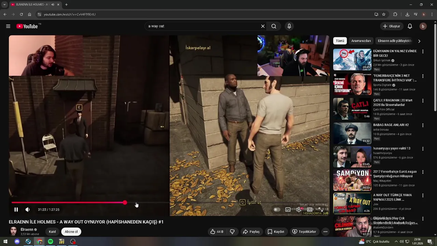Open DÜNYANIN EN YALNIZ EVİNDE thumbnail
The image size is (437, 246).
(352, 59)
